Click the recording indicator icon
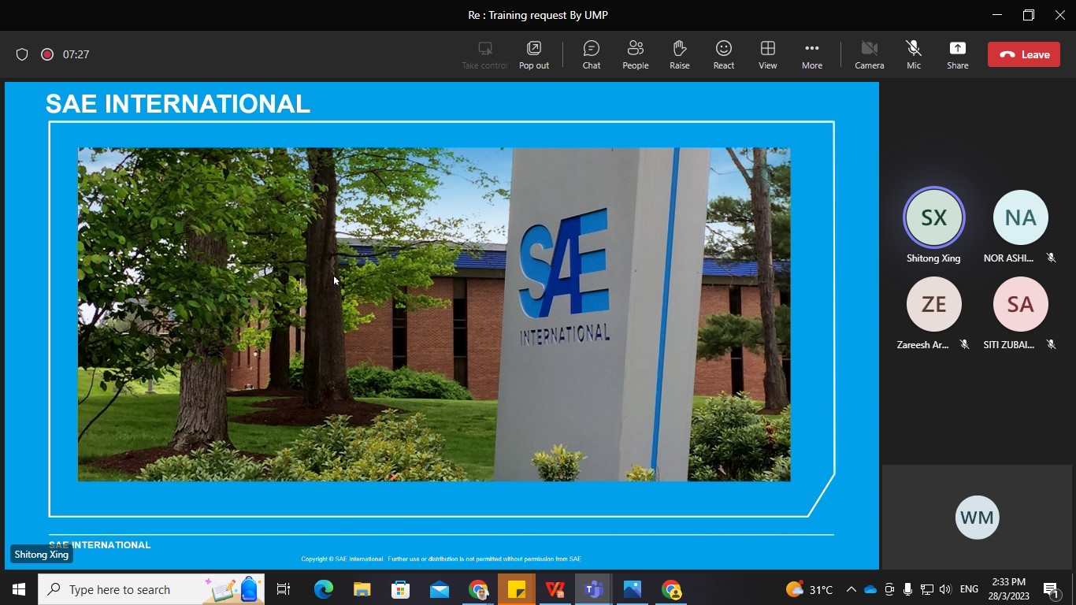This screenshot has width=1076, height=605. pos(47,54)
